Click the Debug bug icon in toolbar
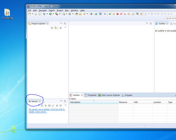Viewport: 176px width, 140px height. point(44,14)
